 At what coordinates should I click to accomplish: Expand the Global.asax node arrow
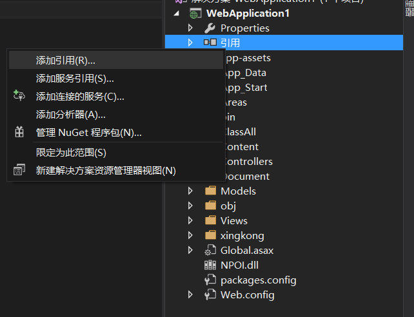(190, 250)
